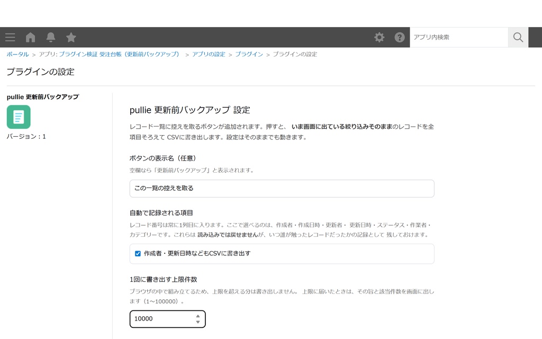Open アプリの設定 breadcrumb link
The image size is (542, 339).
pyautogui.click(x=209, y=55)
